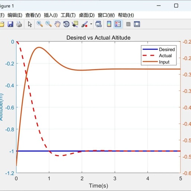191x191 pixels.
Task: Open the 查看(V) menu
Action: coord(33,15)
